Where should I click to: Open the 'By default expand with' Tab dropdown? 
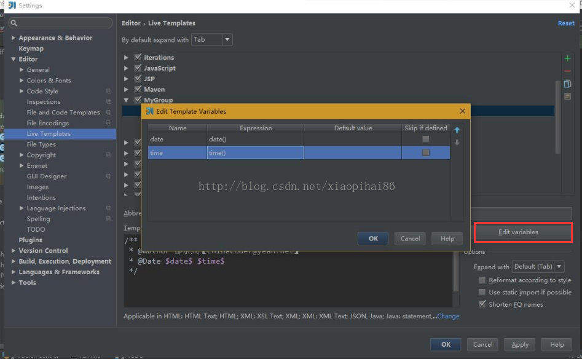pos(212,40)
